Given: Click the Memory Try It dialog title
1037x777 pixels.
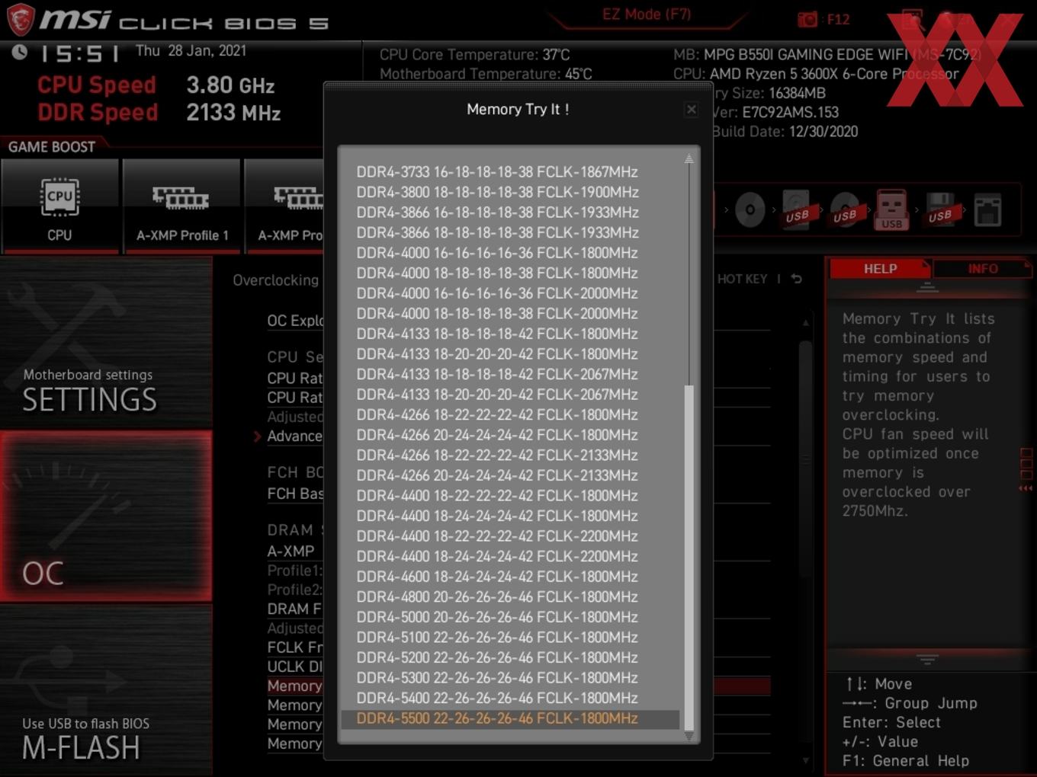Looking at the screenshot, I should coord(518,110).
